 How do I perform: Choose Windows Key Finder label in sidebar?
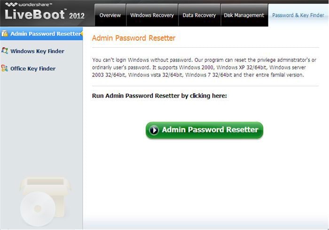[x=37, y=51]
